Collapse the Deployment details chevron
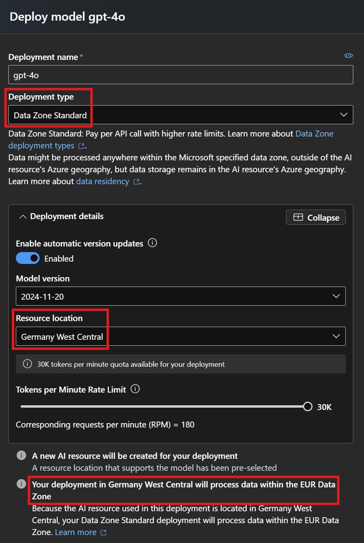This screenshot has width=364, height=543. click(x=23, y=217)
